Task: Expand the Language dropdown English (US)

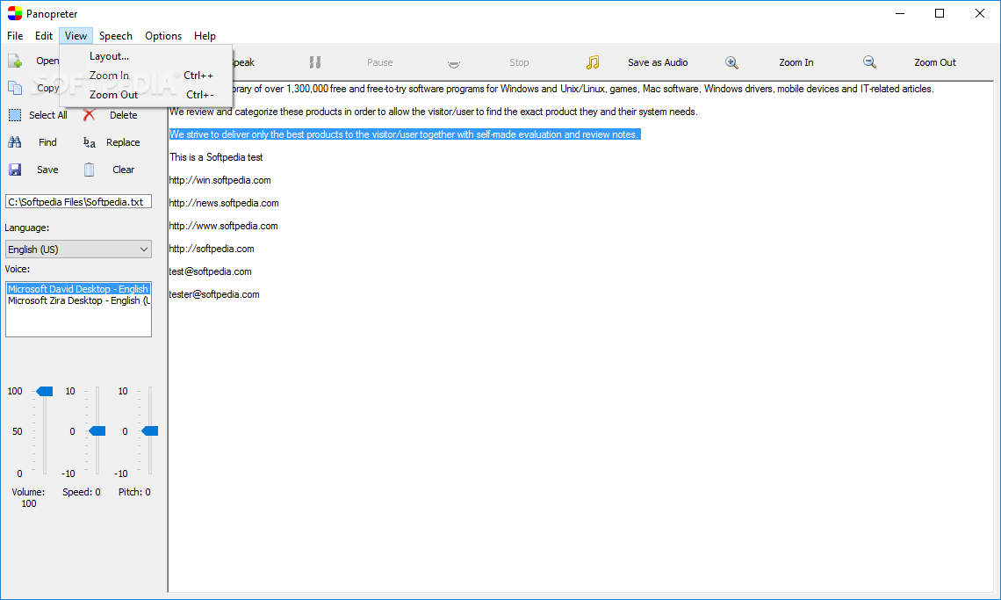Action: point(78,249)
